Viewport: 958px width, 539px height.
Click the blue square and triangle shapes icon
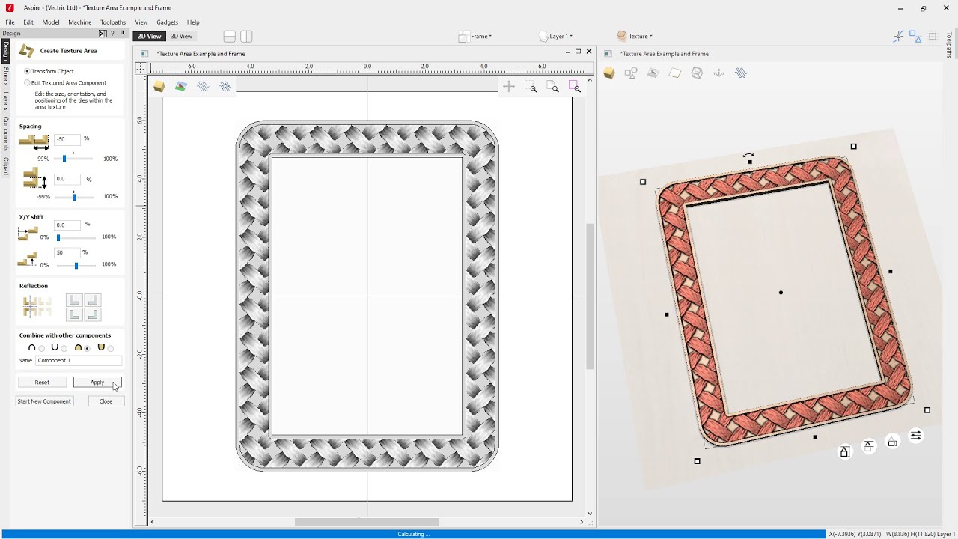[915, 36]
